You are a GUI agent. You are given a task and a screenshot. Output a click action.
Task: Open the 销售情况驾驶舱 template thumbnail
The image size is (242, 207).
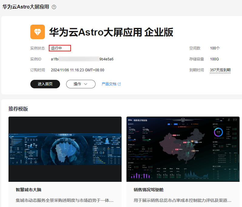183,149
